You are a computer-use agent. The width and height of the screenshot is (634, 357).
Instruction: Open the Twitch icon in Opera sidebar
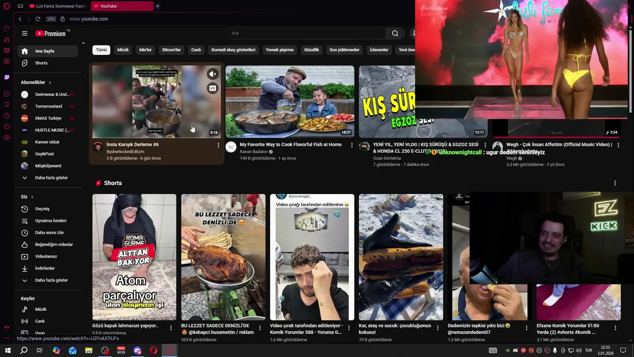click(x=7, y=77)
